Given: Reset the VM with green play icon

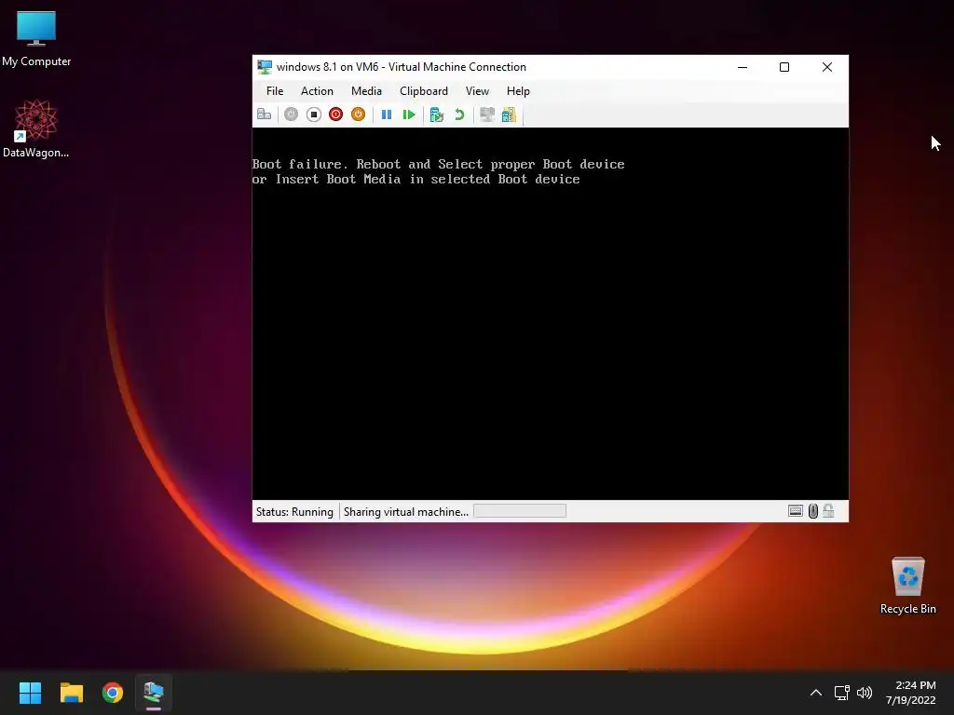Looking at the screenshot, I should point(409,115).
